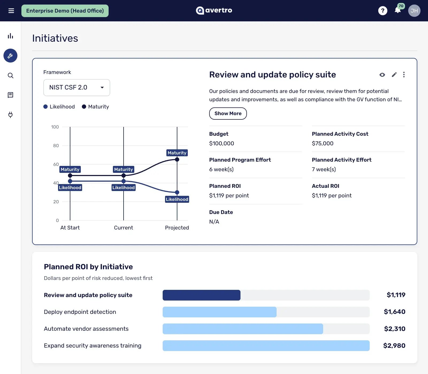This screenshot has width=428, height=374.
Task: Toggle the Likelihood legend series
Action: [59, 107]
